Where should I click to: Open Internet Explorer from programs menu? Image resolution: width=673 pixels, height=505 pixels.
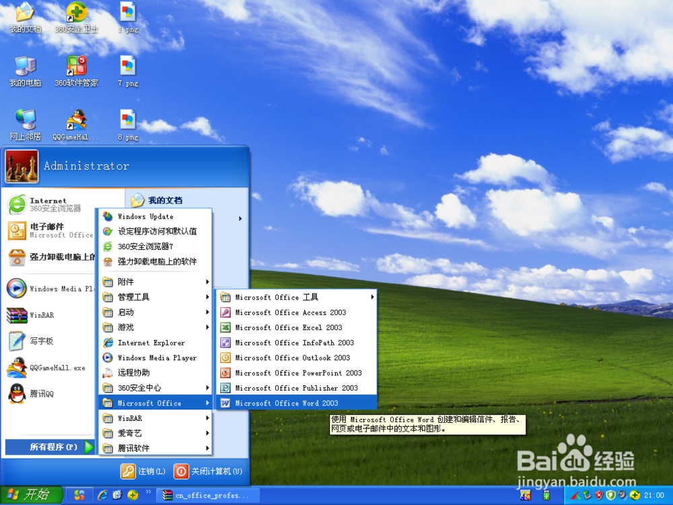click(x=155, y=343)
